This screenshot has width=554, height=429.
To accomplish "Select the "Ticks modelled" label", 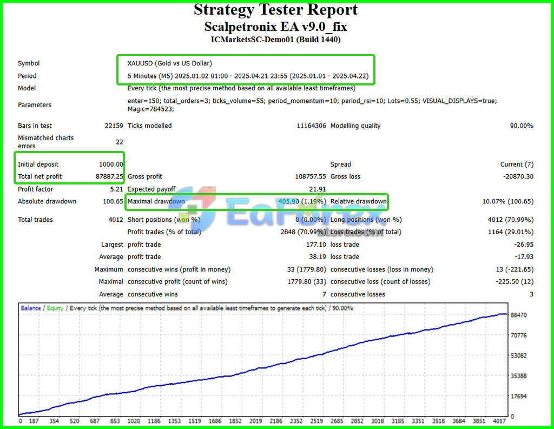I will coord(149,126).
